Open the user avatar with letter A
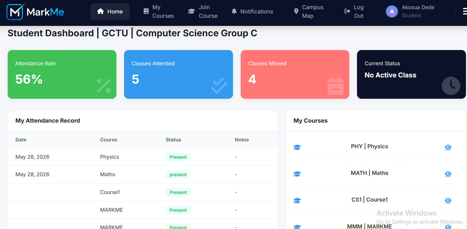Image resolution: width=467 pixels, height=229 pixels. click(392, 11)
